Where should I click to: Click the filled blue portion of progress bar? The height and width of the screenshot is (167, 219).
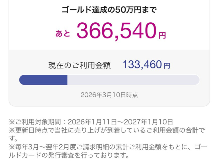coord(43,80)
